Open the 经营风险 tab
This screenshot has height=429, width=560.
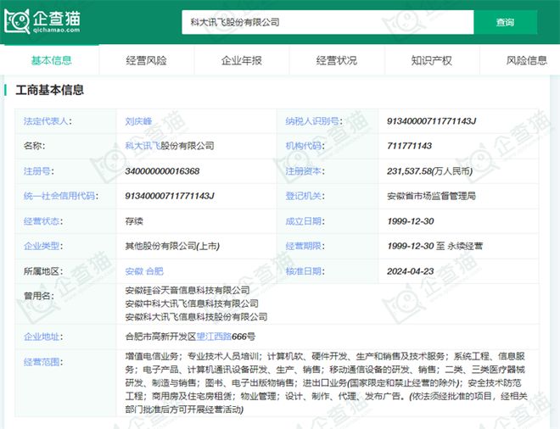[146, 60]
